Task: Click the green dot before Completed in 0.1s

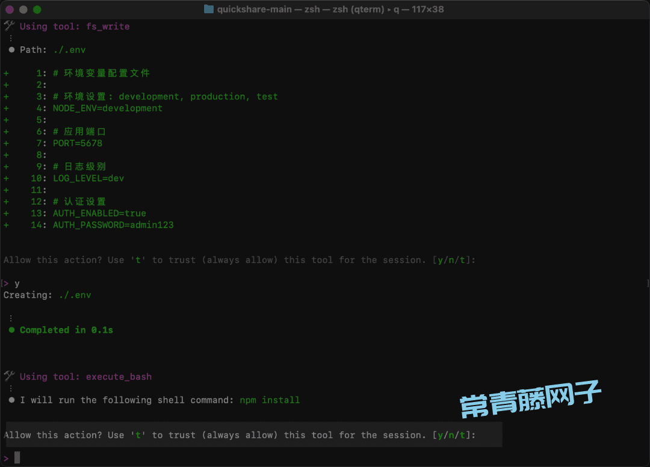Action: (12, 330)
